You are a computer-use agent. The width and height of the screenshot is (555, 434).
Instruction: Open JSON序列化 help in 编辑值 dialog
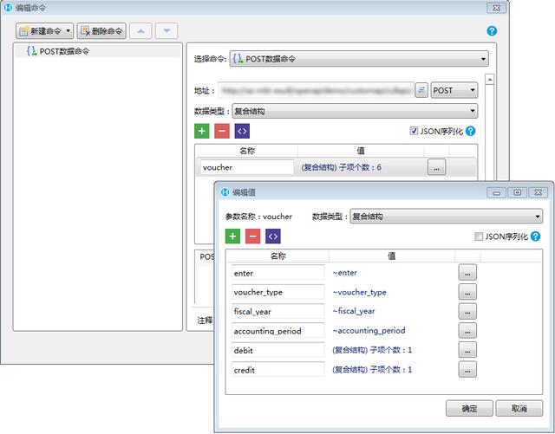point(536,236)
